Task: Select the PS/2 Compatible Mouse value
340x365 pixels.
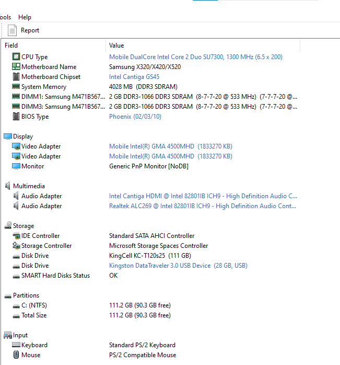Action: click(x=143, y=355)
